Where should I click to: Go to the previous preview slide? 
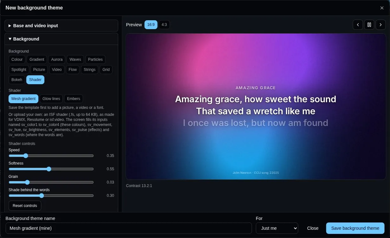coord(358,25)
